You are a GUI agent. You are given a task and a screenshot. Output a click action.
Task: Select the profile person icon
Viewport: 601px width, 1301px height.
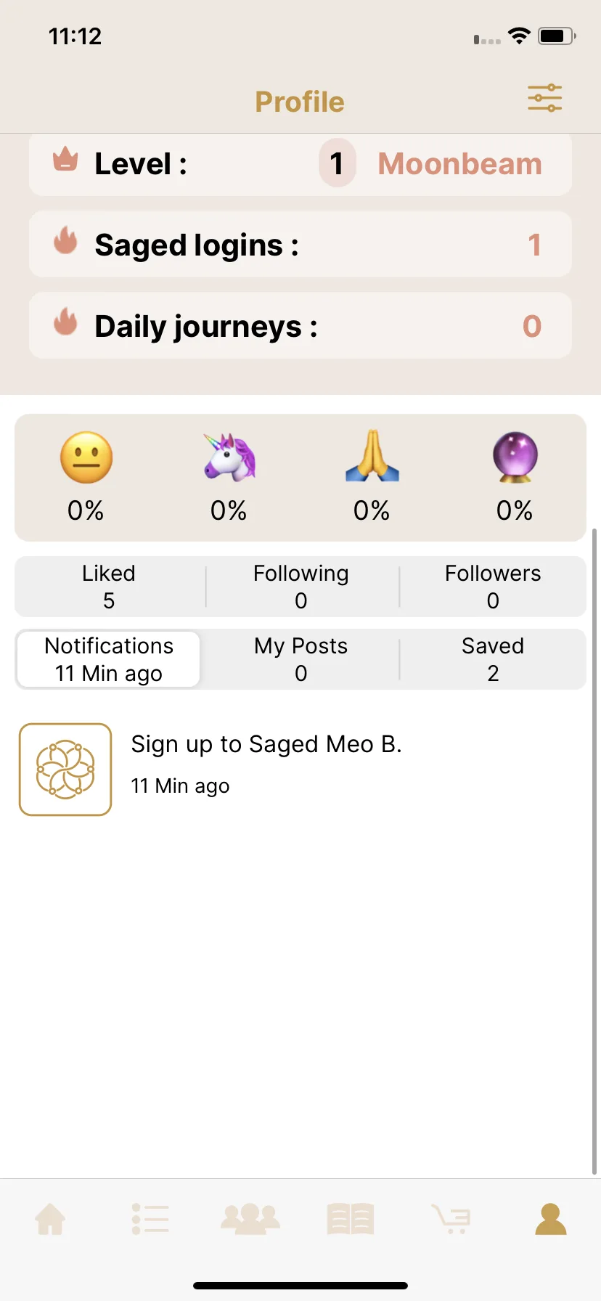pos(551,1219)
